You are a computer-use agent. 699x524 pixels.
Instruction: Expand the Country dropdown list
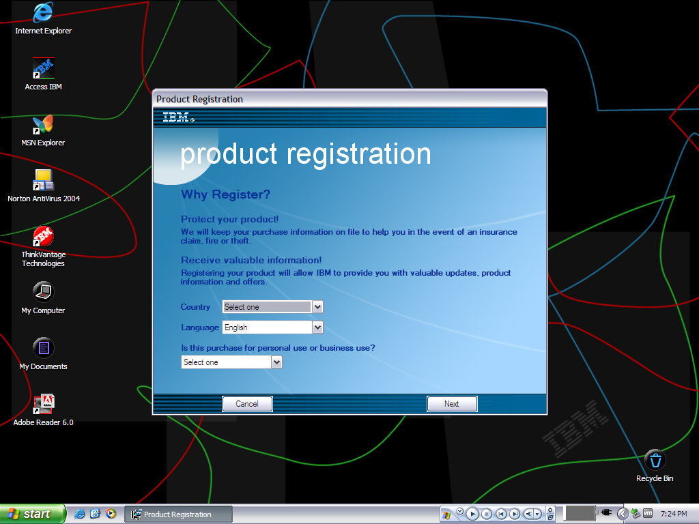[x=317, y=307]
